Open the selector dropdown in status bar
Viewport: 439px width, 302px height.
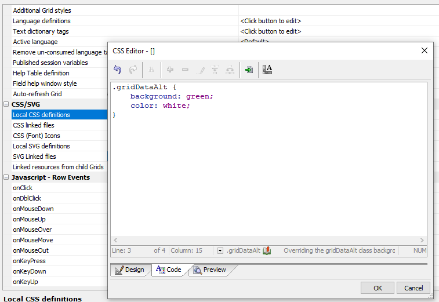click(220, 250)
